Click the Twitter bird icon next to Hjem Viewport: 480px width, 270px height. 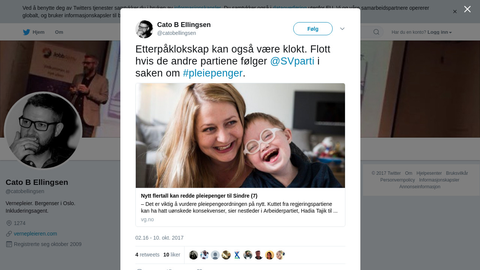coord(26,32)
